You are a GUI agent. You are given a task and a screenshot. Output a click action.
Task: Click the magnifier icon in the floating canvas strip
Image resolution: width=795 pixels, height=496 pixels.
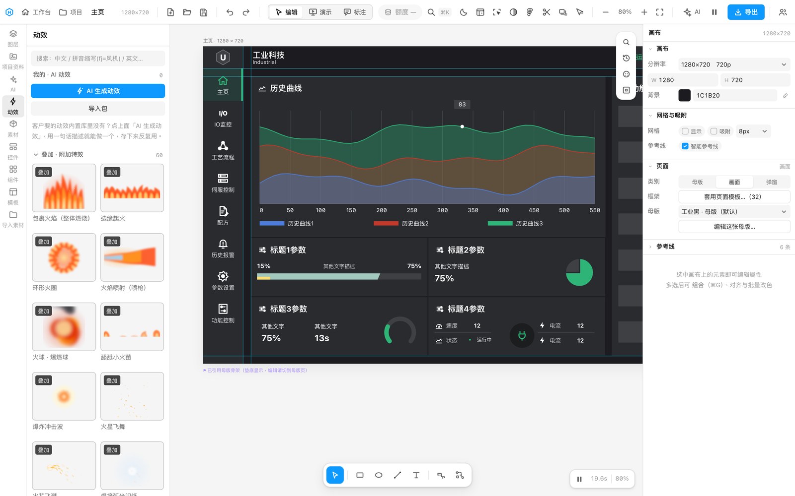click(x=626, y=42)
